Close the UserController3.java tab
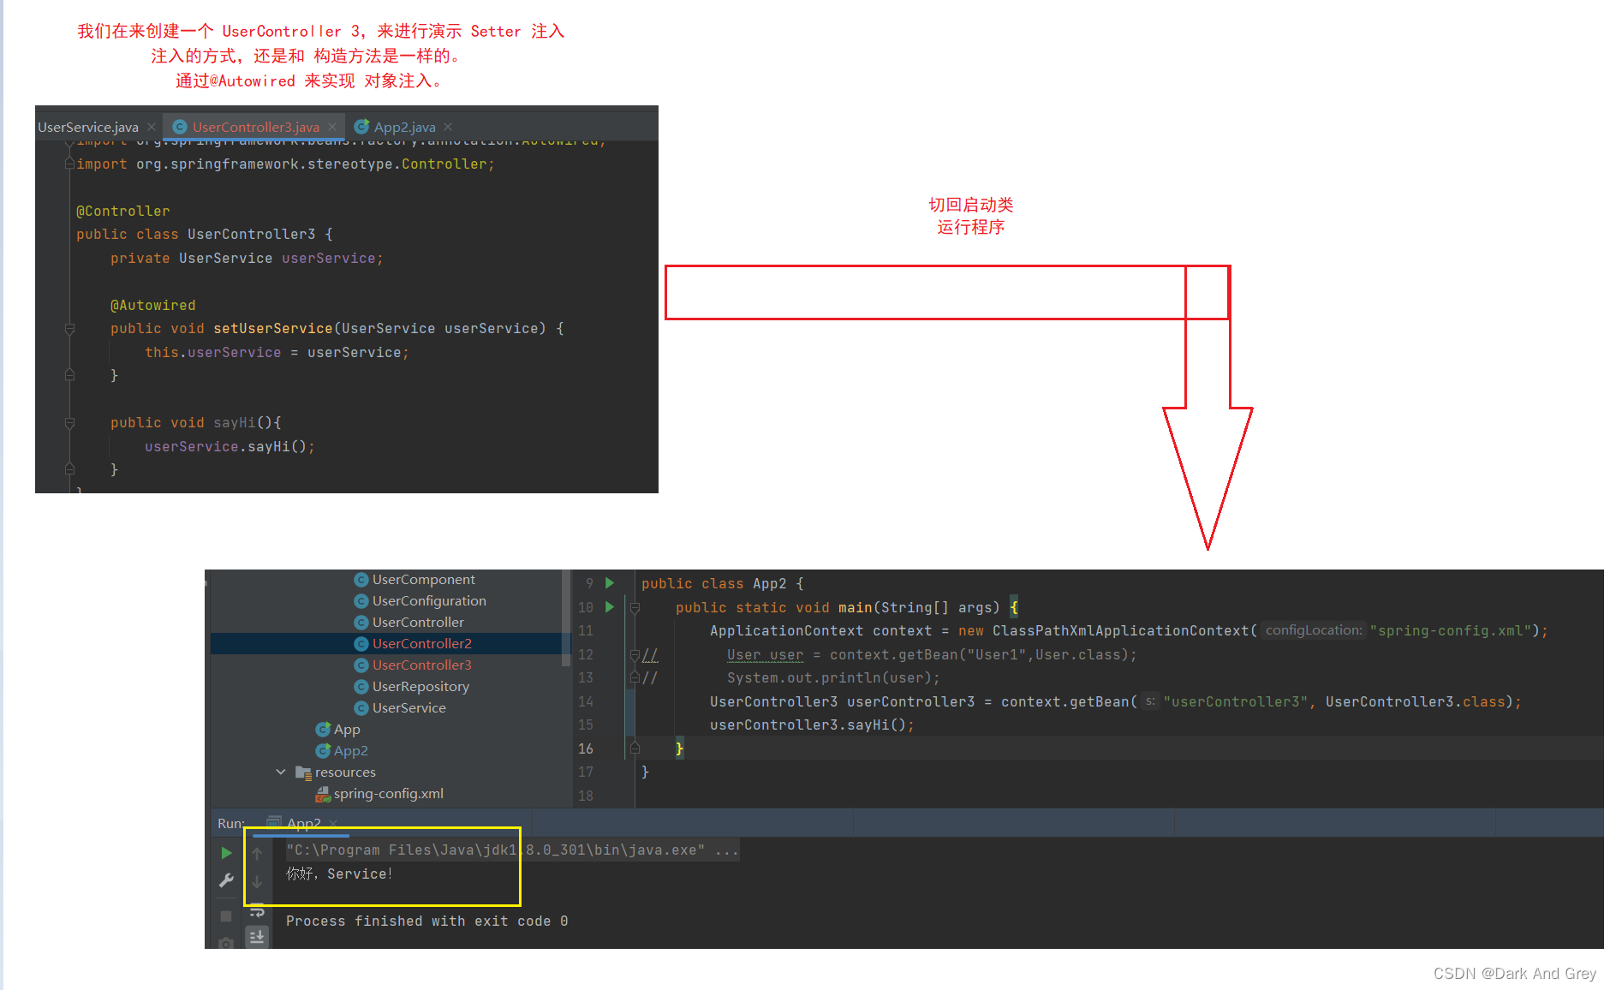Screen dimensions: 1610x990 click(332, 127)
